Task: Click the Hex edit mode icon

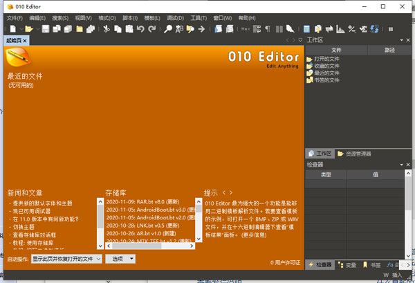Action: 246,29
